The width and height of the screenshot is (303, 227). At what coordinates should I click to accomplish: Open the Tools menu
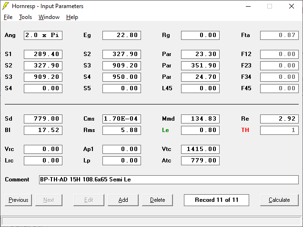point(25,17)
